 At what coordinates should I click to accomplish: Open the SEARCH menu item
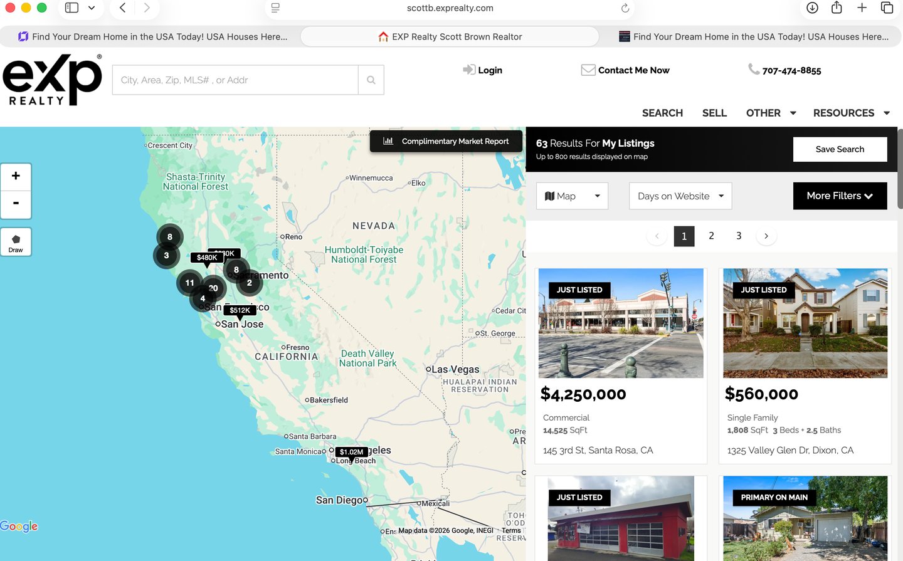(662, 113)
